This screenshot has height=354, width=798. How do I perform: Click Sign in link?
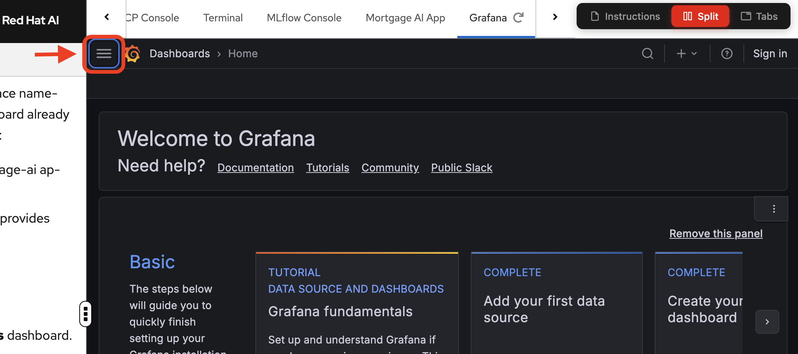pos(770,54)
